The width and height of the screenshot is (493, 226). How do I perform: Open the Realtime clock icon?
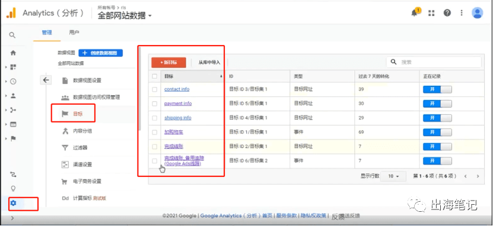(13, 82)
